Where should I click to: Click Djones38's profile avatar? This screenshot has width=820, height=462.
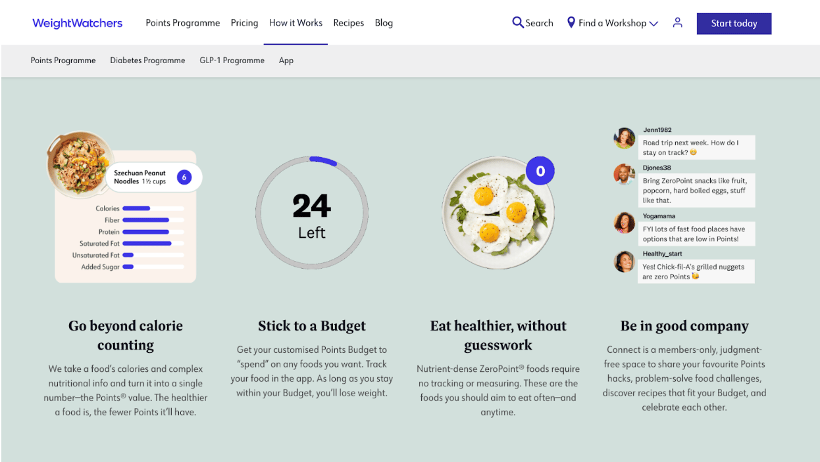tap(624, 175)
